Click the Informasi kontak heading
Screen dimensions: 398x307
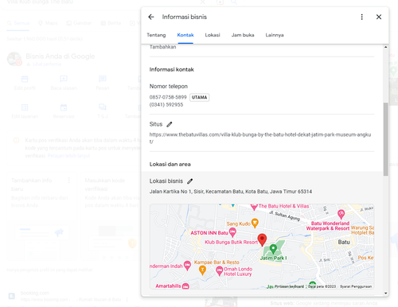(x=171, y=69)
